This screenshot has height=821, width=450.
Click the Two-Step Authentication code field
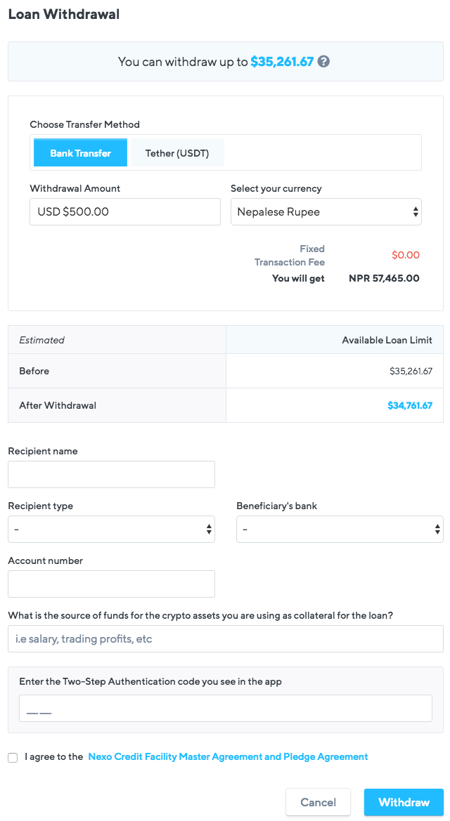pos(225,708)
